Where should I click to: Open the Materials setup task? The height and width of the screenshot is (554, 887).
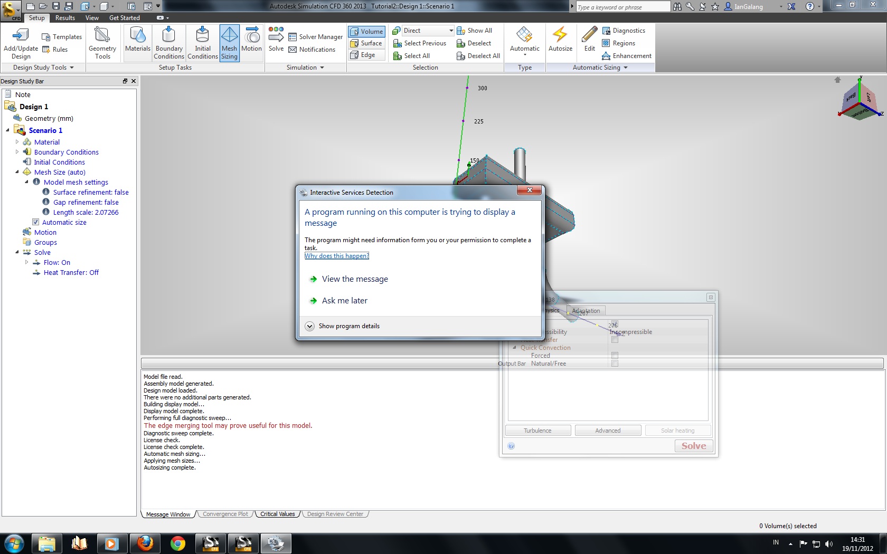(x=137, y=42)
